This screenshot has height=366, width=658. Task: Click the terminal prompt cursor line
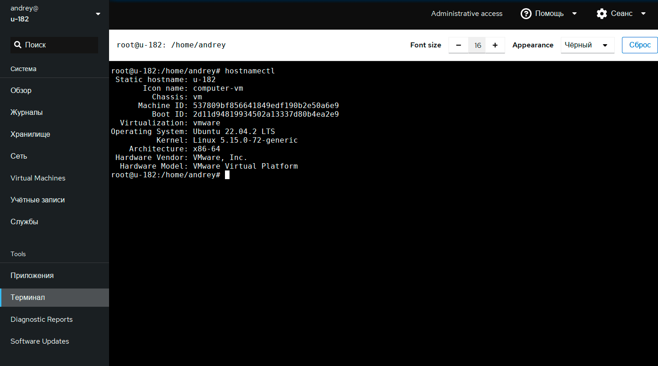click(x=170, y=175)
